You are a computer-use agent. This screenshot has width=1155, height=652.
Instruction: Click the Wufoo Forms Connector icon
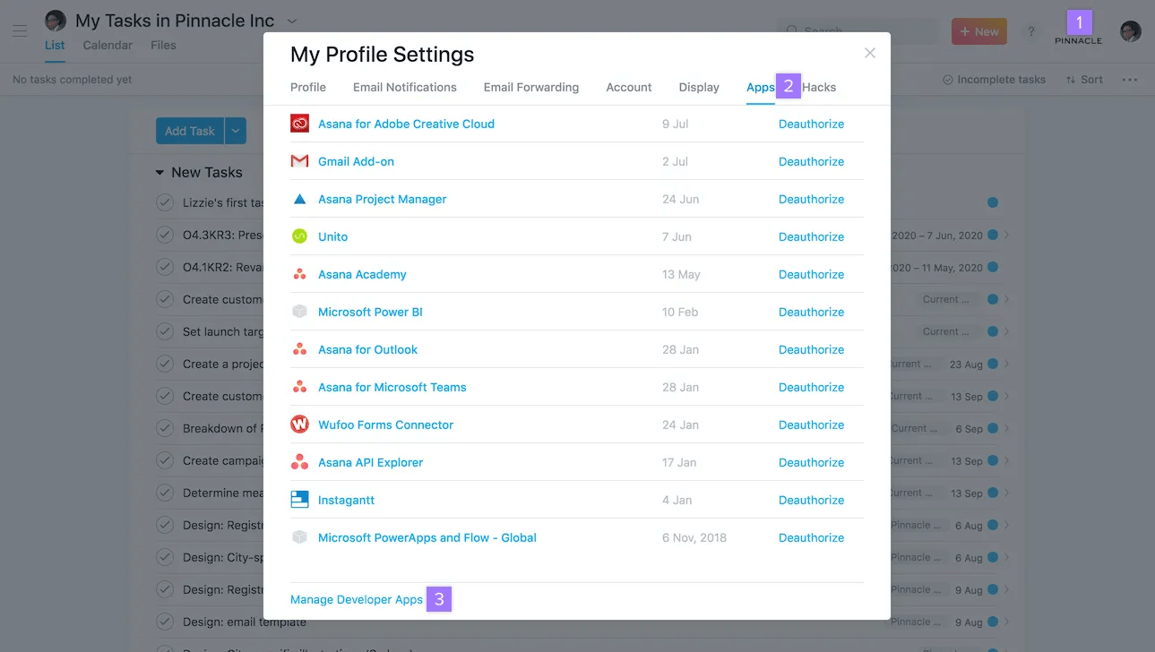[x=299, y=425]
